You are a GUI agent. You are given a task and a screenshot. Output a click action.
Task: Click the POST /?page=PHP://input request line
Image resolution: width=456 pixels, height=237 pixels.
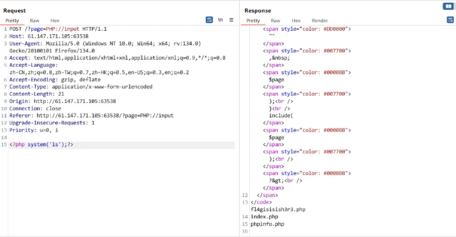(58, 29)
